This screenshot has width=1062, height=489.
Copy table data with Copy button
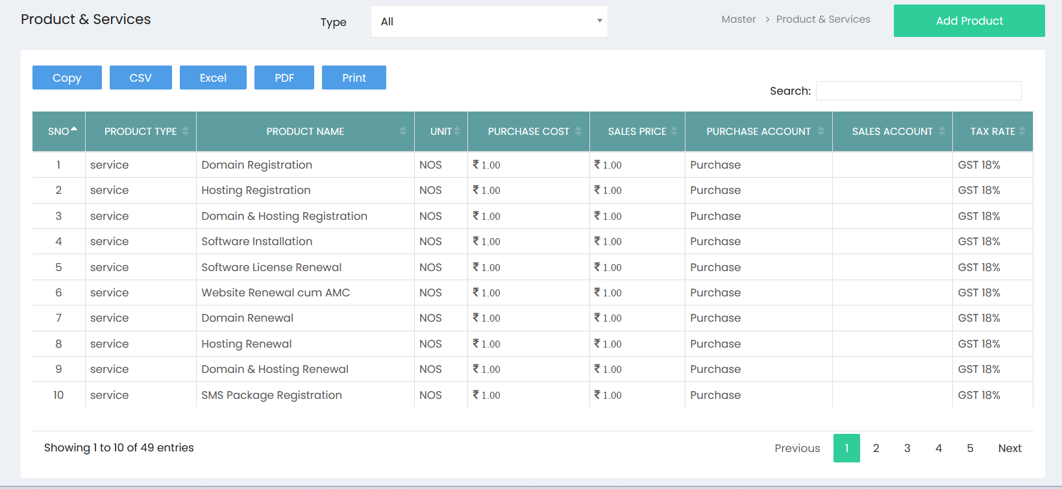coord(67,78)
